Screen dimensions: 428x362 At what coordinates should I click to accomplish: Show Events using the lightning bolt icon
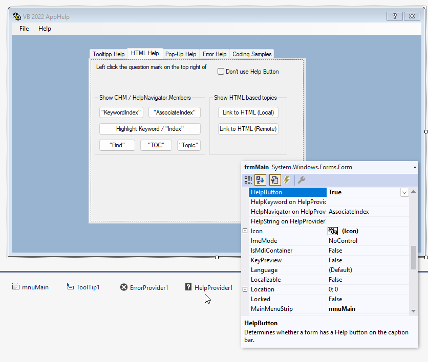(287, 180)
